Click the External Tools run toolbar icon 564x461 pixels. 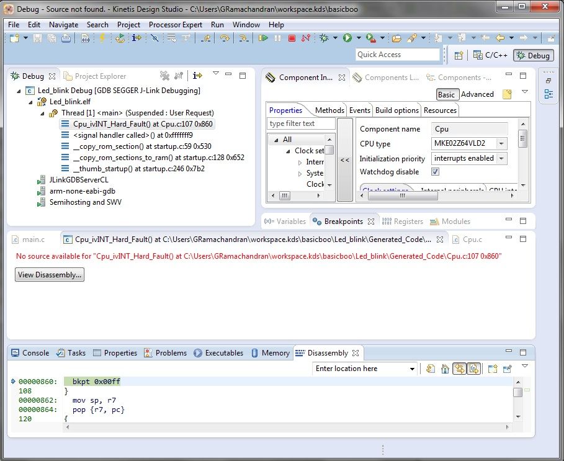point(371,38)
